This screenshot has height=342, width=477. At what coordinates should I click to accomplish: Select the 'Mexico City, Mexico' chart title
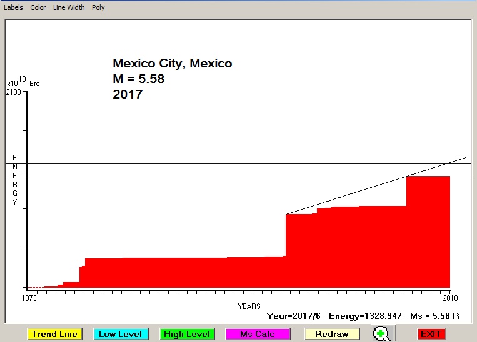click(172, 64)
